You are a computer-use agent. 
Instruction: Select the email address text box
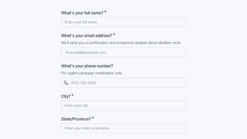[123, 52]
